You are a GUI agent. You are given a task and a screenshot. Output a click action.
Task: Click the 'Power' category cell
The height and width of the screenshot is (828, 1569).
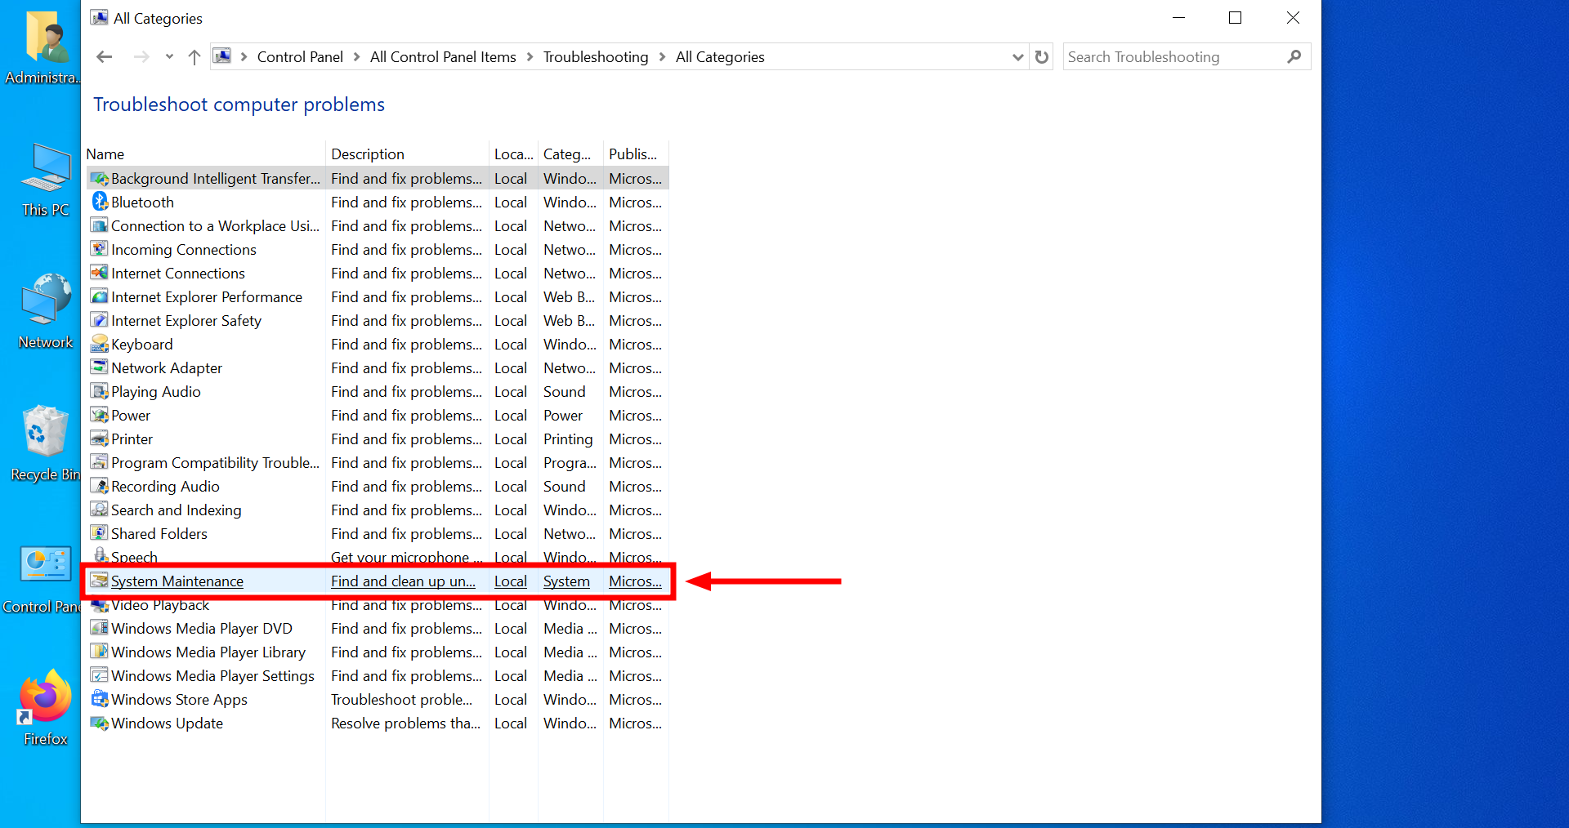coord(563,415)
